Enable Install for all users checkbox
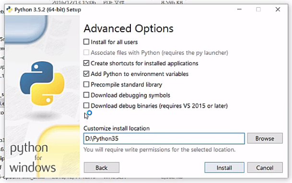The height and width of the screenshot is (183, 292). point(86,42)
